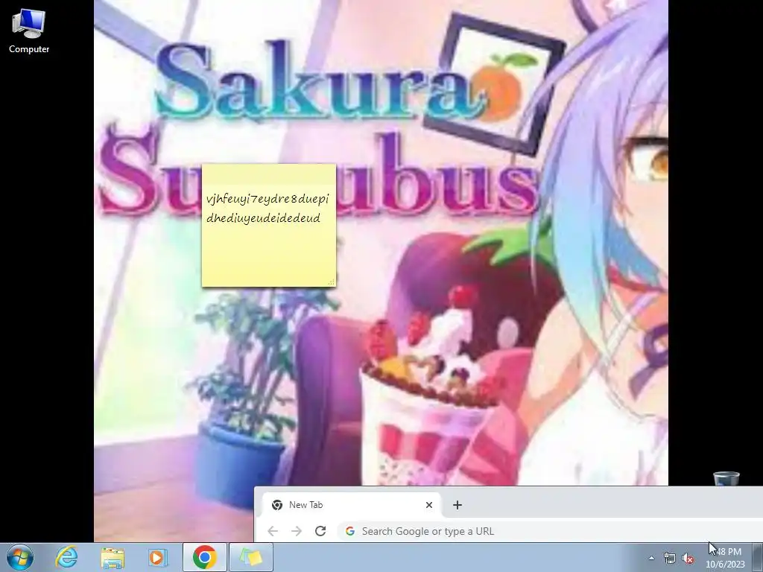Open a new Chrome tab with the plus button

pos(458,505)
